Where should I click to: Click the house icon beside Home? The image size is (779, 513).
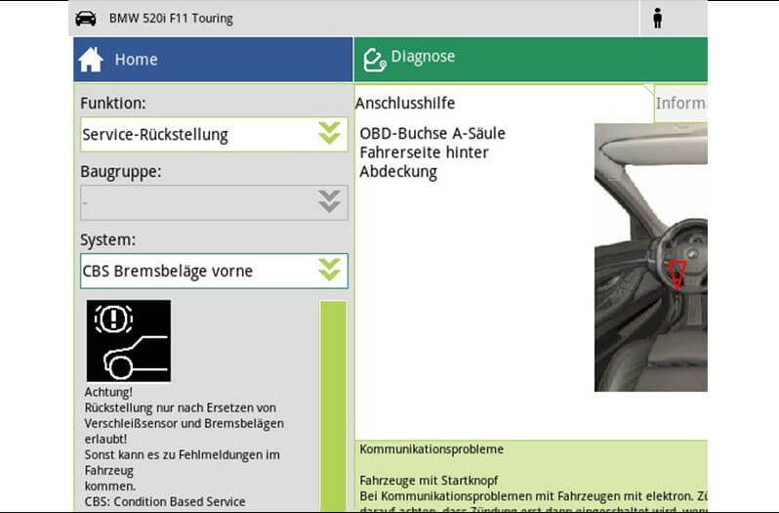click(91, 60)
